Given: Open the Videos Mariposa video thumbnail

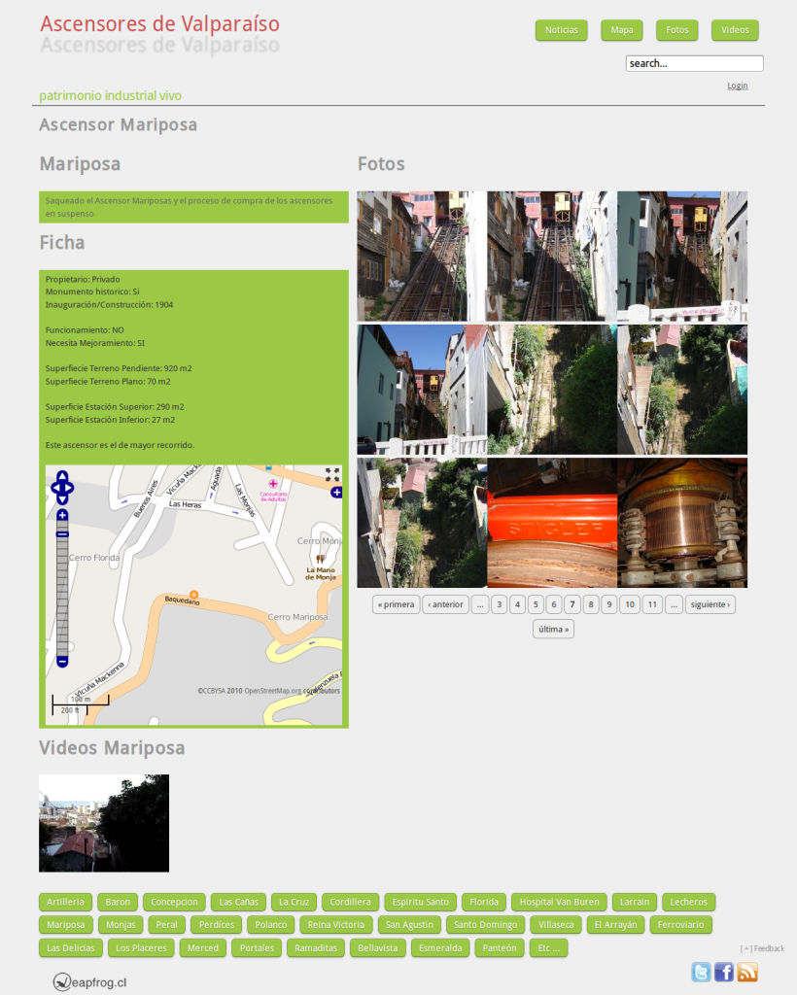Looking at the screenshot, I should (x=104, y=823).
